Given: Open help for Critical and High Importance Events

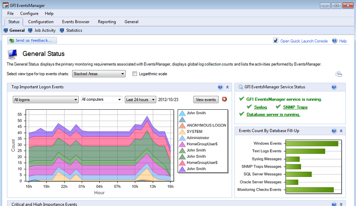Looking at the screenshot, I should coord(334,204).
